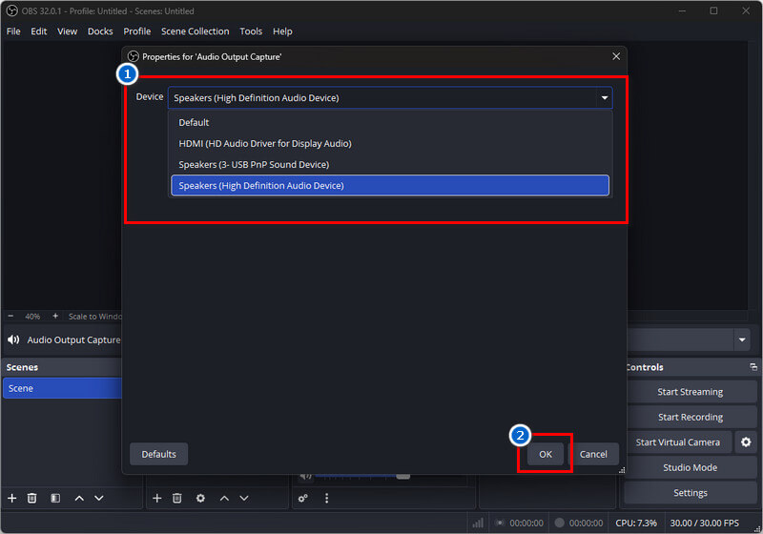The width and height of the screenshot is (763, 534).
Task: Click the 40% preview zoom value
Action: [x=32, y=317]
